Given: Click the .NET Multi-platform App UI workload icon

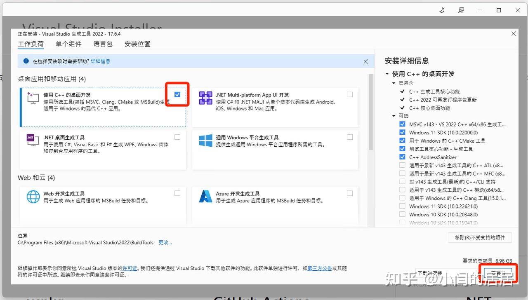Looking at the screenshot, I should coord(205,98).
